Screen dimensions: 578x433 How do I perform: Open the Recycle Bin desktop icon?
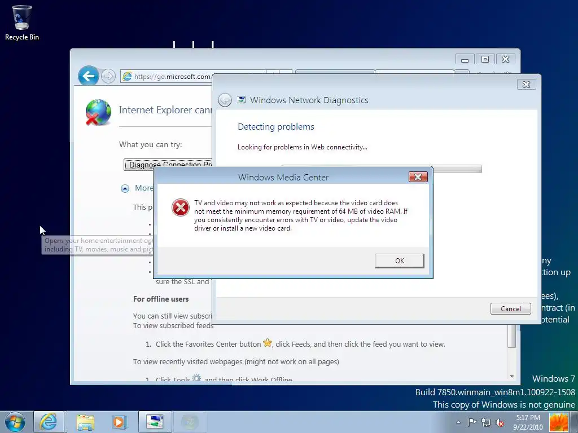(x=22, y=23)
